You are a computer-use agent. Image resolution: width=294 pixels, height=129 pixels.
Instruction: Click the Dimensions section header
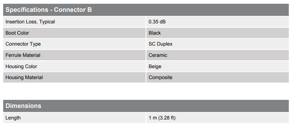coord(23,106)
